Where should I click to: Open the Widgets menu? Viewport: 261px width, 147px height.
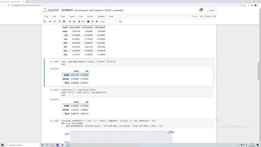(x=101, y=16)
